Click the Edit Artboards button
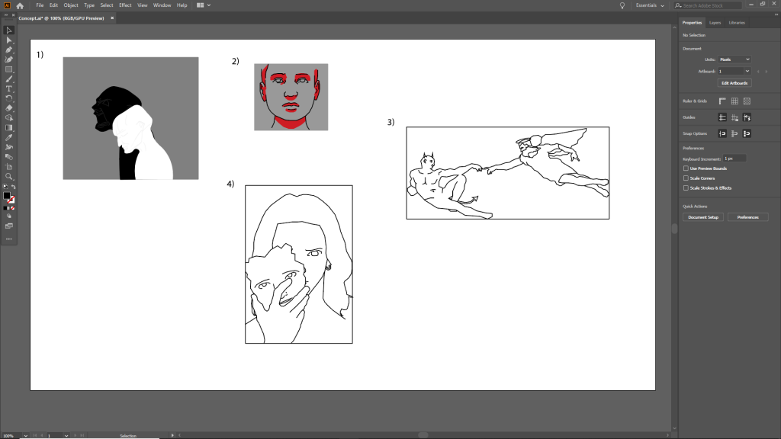Screen dimensions: 781x439 [x=734, y=83]
